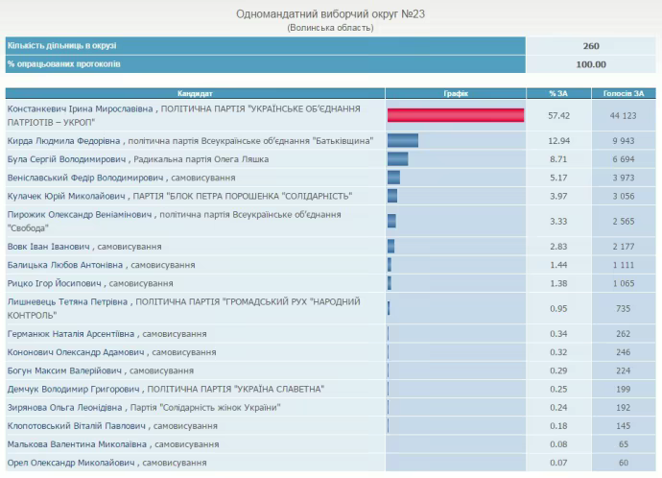
Task: Select the red bar for Констанкевич
Action: pos(456,116)
